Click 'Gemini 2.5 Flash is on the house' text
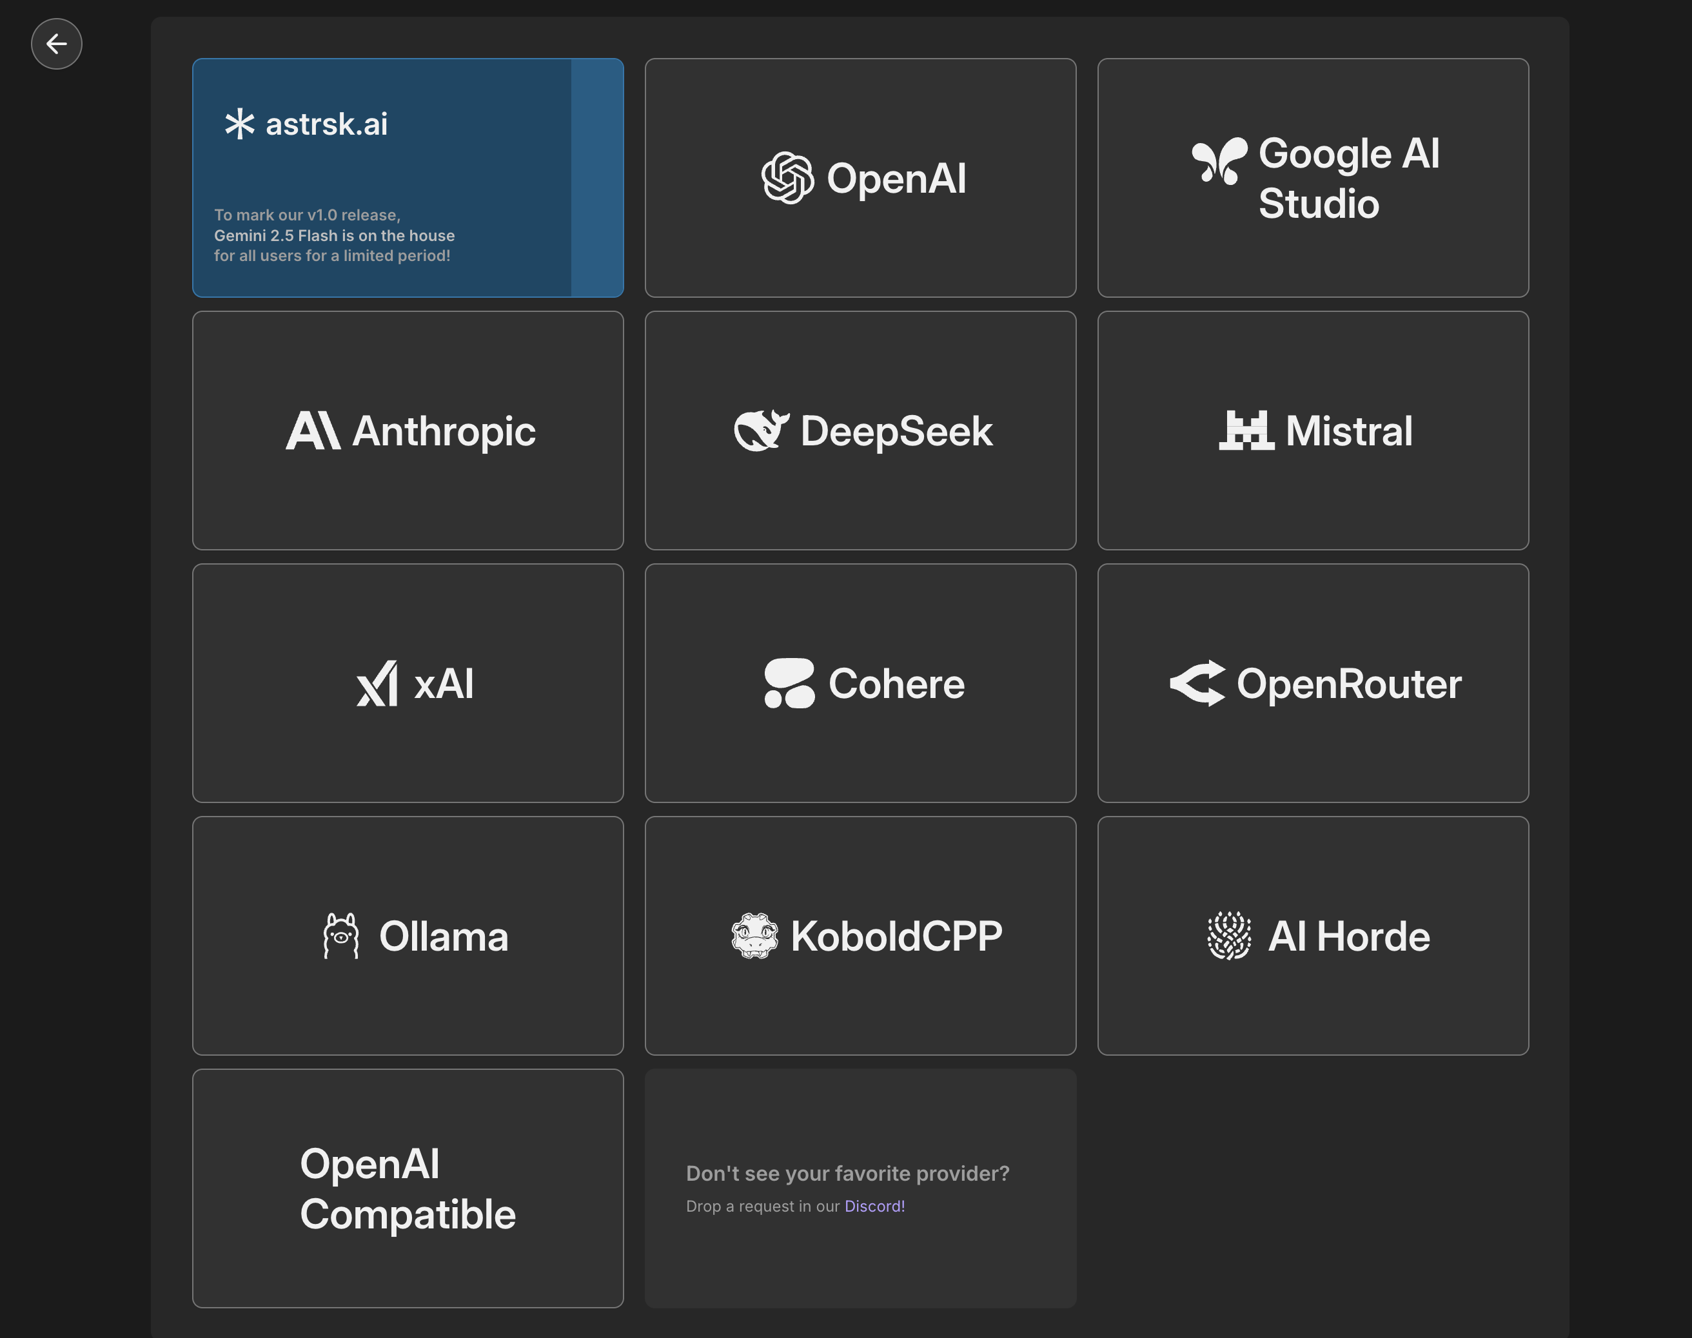Viewport: 1692px width, 1338px height. point(335,235)
